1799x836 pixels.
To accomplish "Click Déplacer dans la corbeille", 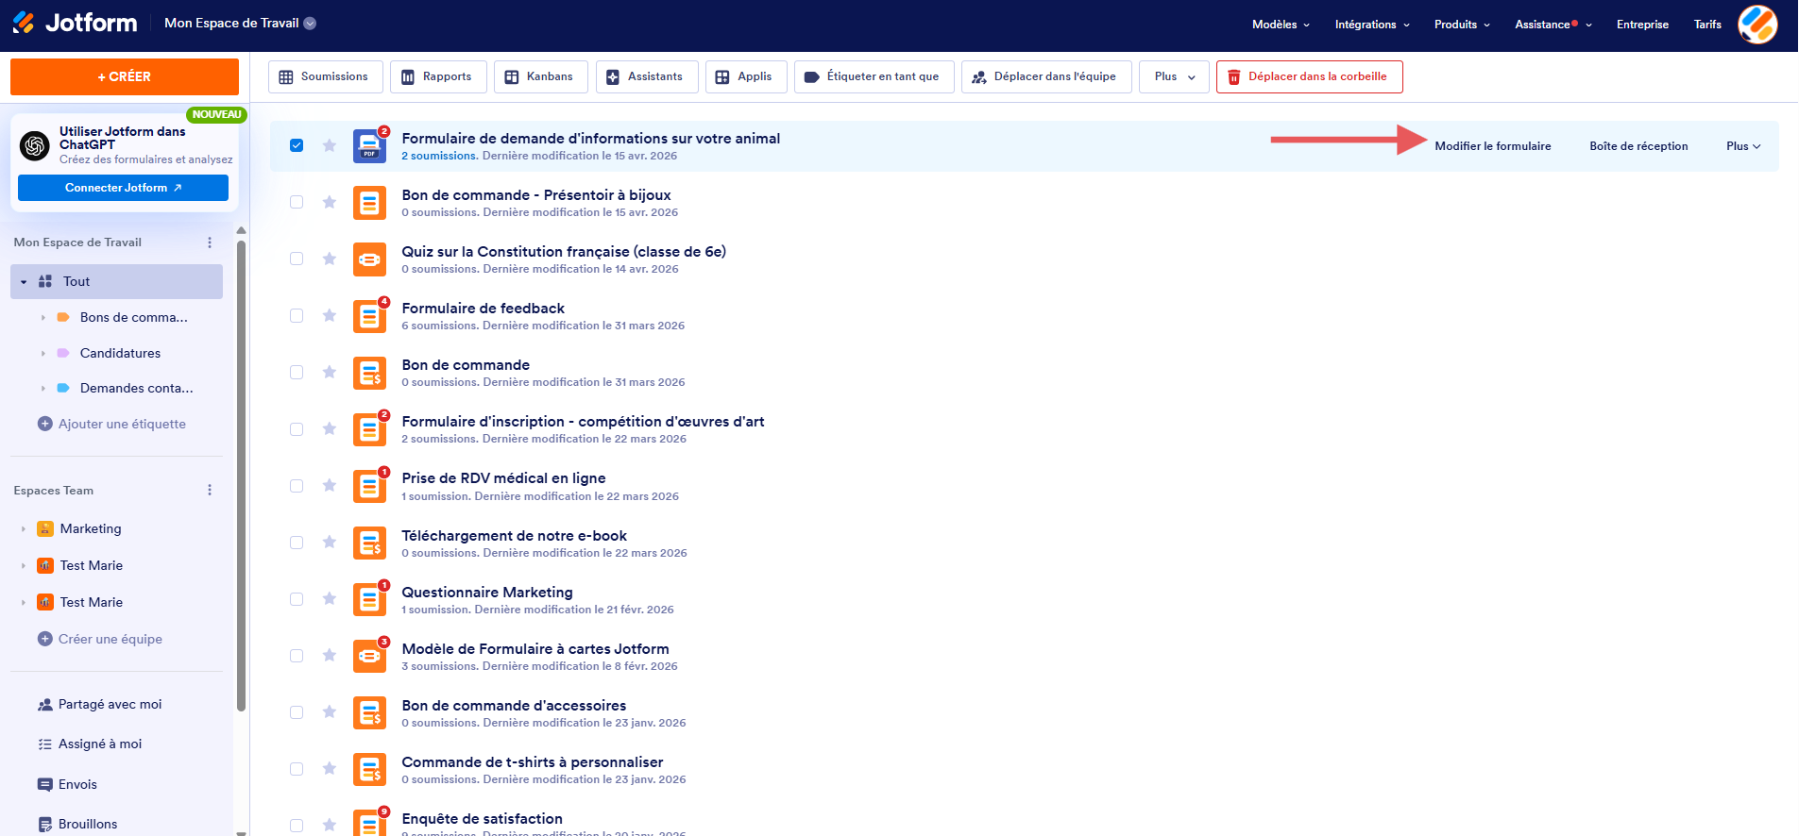I will [x=1309, y=76].
